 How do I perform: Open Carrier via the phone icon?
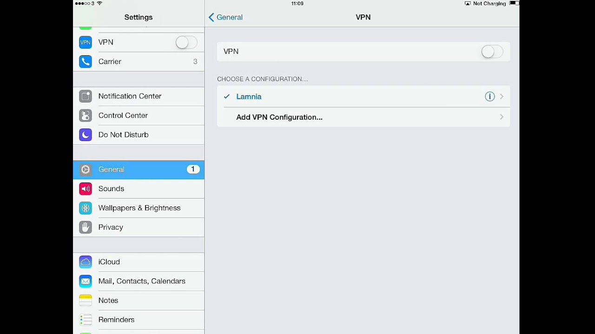pos(86,62)
